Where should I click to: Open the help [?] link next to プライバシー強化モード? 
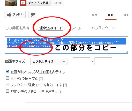coord(65,85)
